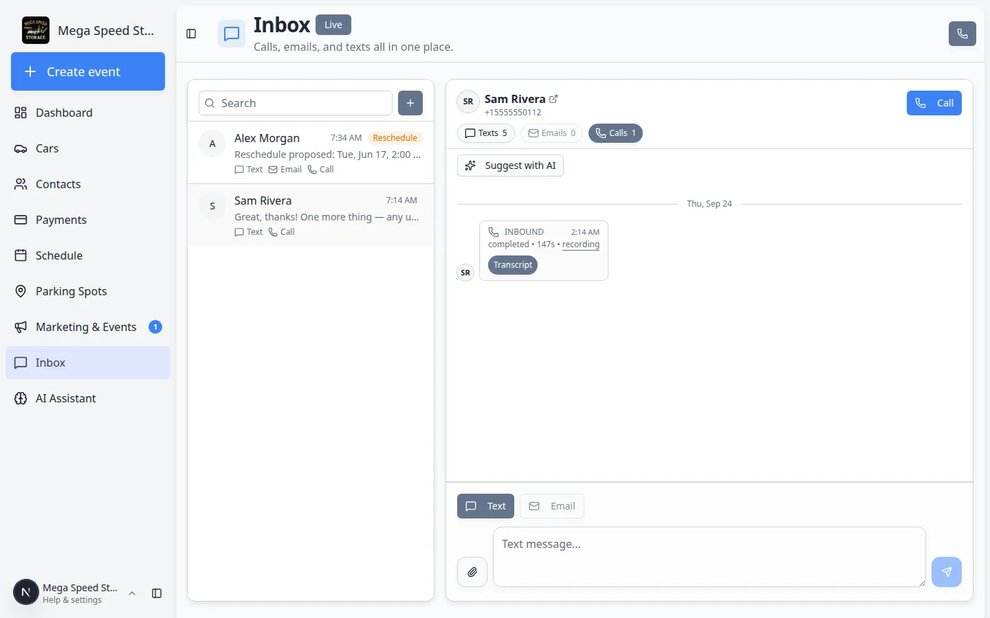The height and width of the screenshot is (618, 990).
Task: Open the Sam Rivera conversation row
Action: [311, 215]
